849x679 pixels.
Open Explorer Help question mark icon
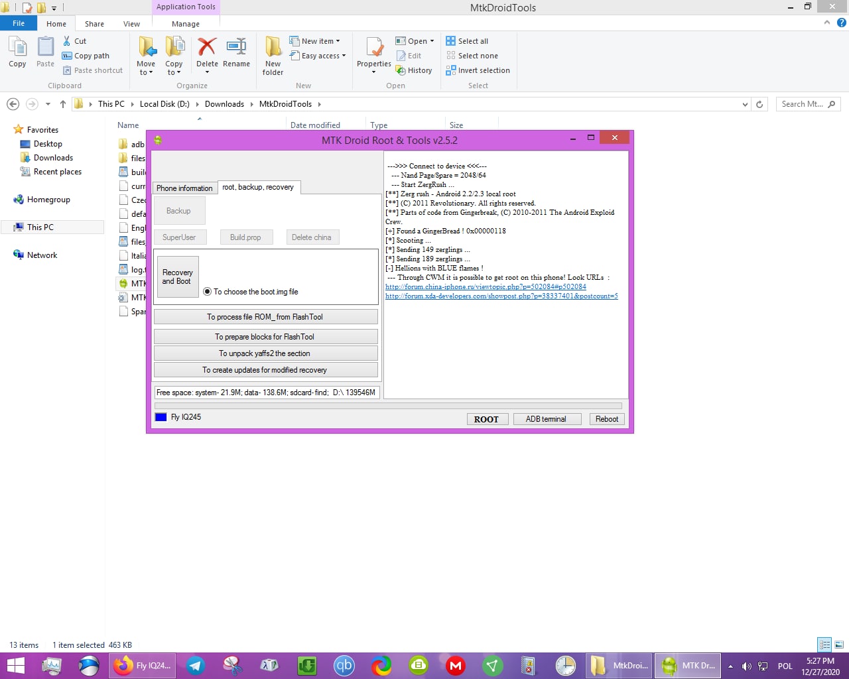pyautogui.click(x=841, y=23)
